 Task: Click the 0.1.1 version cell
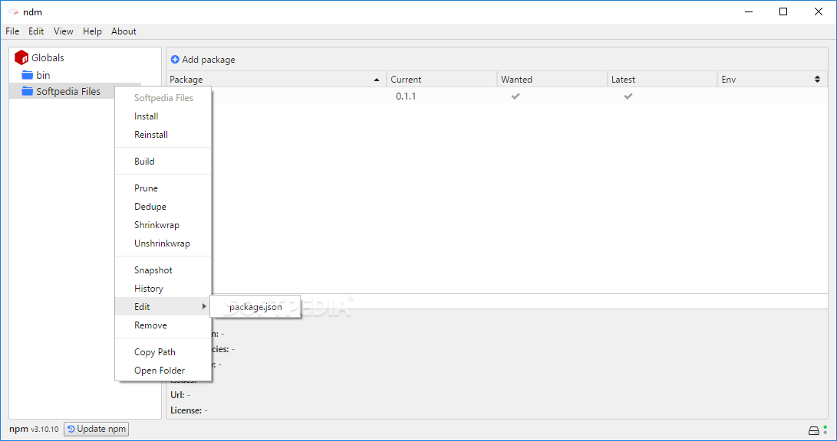click(x=406, y=96)
